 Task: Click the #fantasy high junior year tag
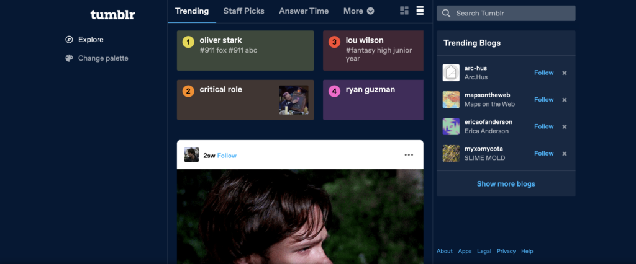pos(378,55)
